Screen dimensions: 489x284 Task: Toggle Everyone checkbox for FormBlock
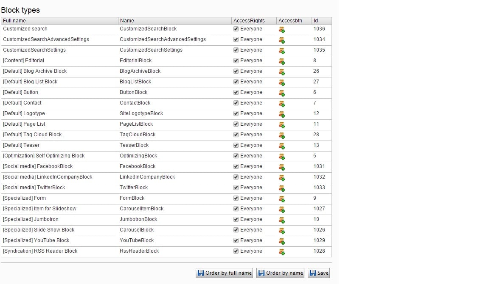pyautogui.click(x=236, y=198)
